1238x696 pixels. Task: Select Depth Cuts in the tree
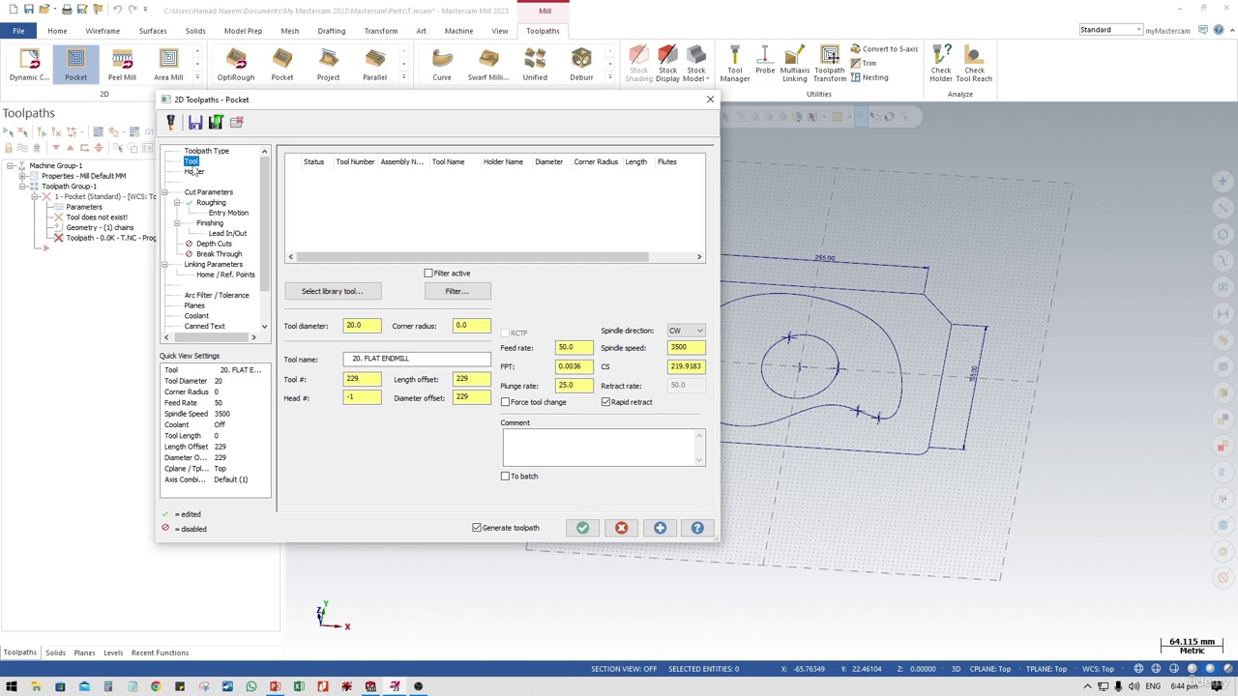[214, 244]
